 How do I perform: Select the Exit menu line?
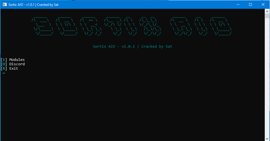(x=9, y=69)
